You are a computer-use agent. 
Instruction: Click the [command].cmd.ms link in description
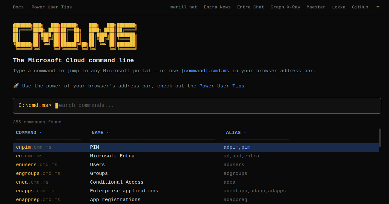(205, 71)
